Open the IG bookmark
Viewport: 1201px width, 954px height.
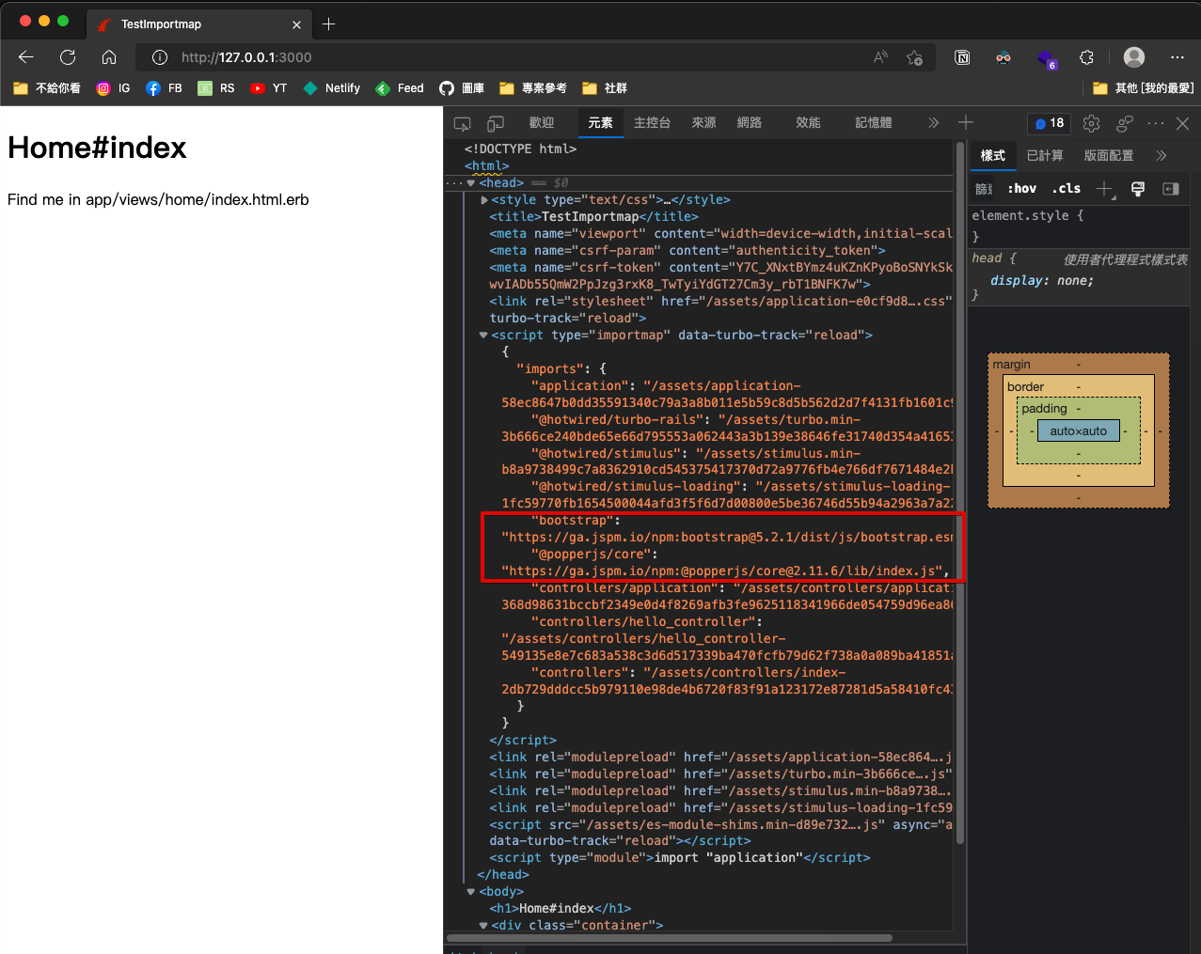113,88
